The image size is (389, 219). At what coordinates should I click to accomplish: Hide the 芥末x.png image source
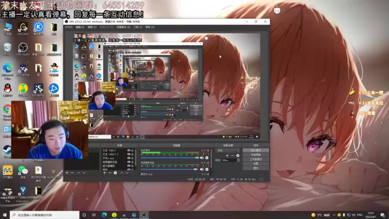[x=129, y=158]
